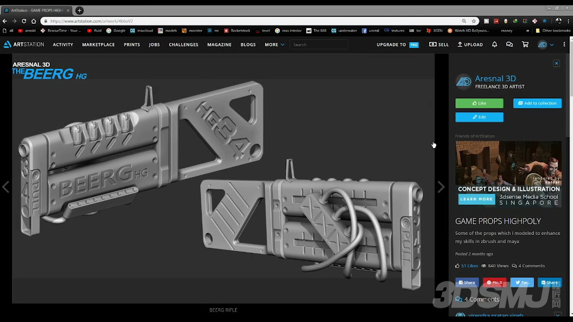Open the Upload page
The image size is (573, 322).
470,45
